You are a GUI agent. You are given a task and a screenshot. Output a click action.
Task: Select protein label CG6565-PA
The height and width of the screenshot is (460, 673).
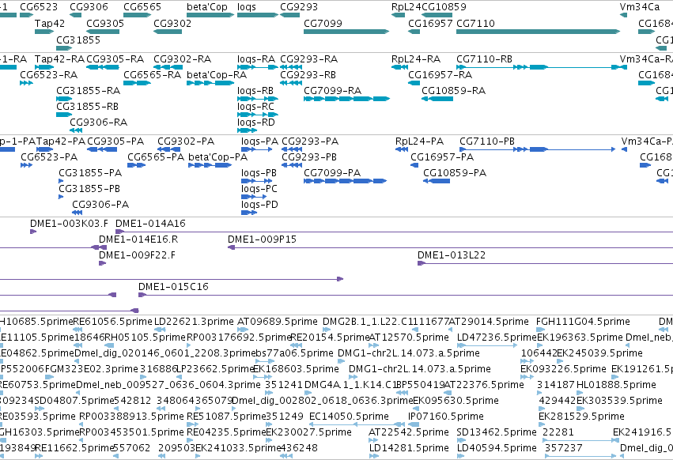[x=155, y=157]
